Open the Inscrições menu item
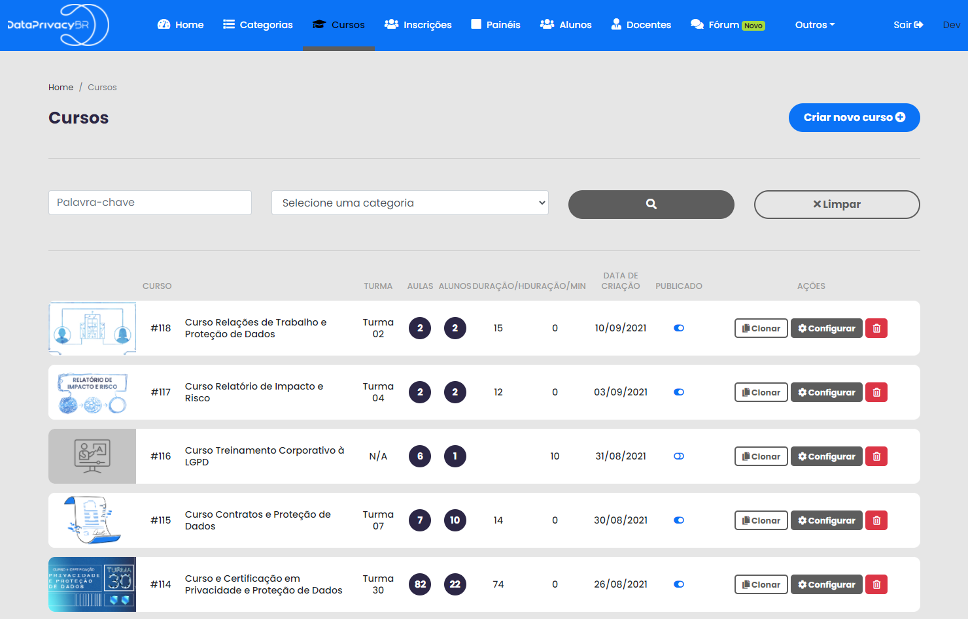Viewport: 968px width, 619px height. (x=418, y=25)
